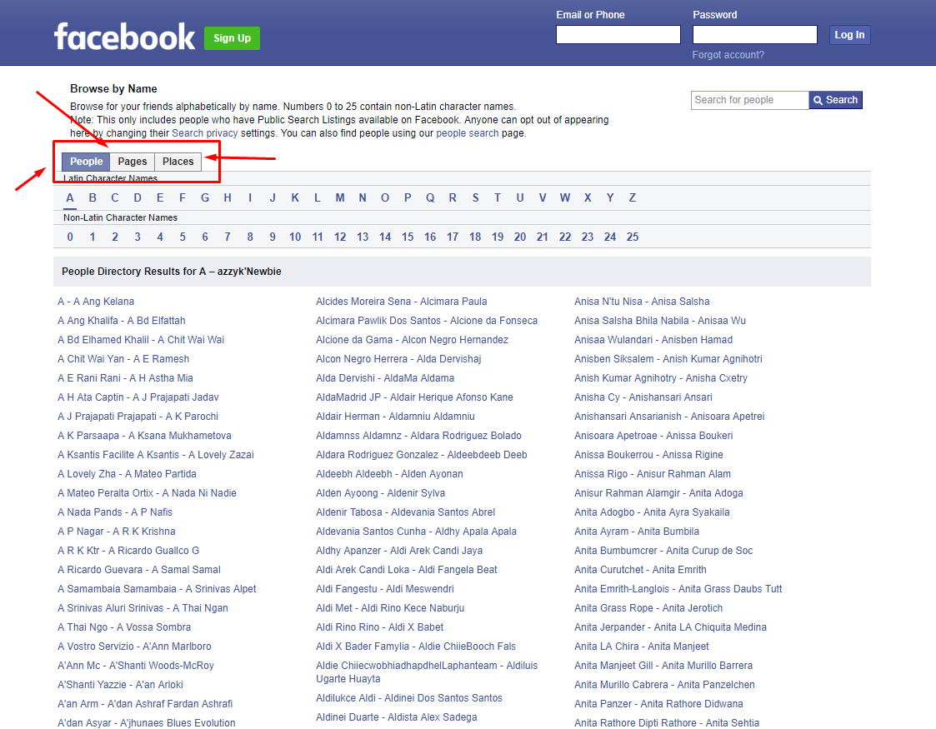
Task: Click the facebook logo
Action: 124,37
